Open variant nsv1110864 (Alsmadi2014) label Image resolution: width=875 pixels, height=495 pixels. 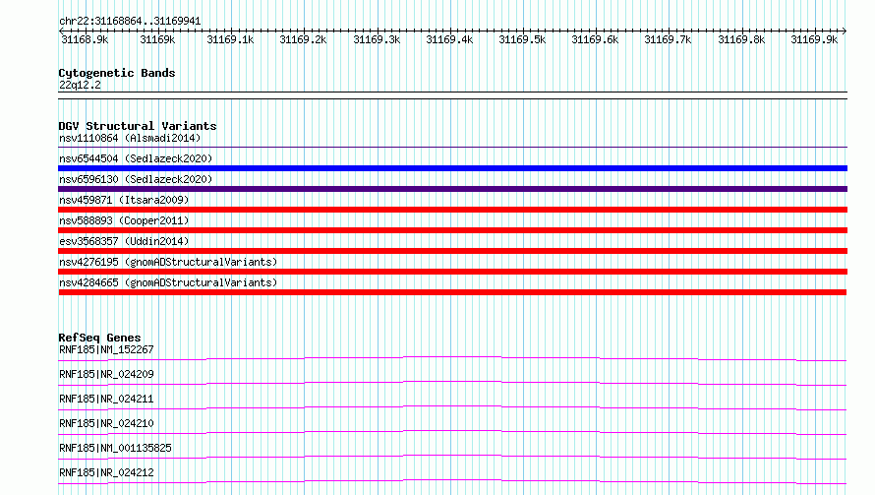tap(130, 138)
